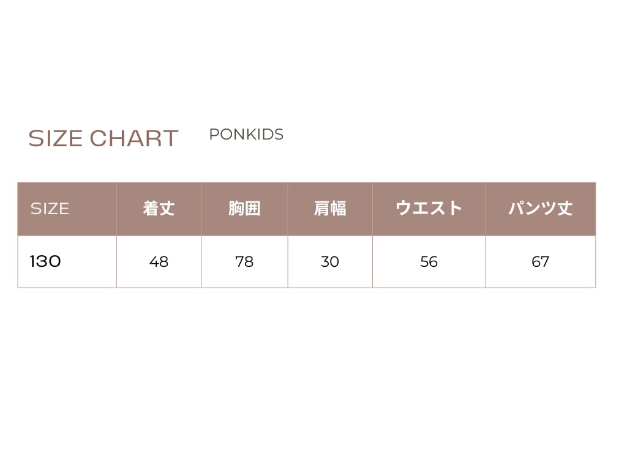Select the PONKIDS brand label
This screenshot has height=470, width=627.
pyautogui.click(x=246, y=135)
